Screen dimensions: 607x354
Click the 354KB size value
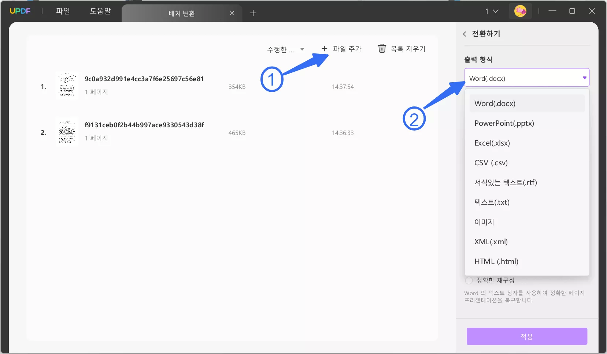[x=237, y=87]
